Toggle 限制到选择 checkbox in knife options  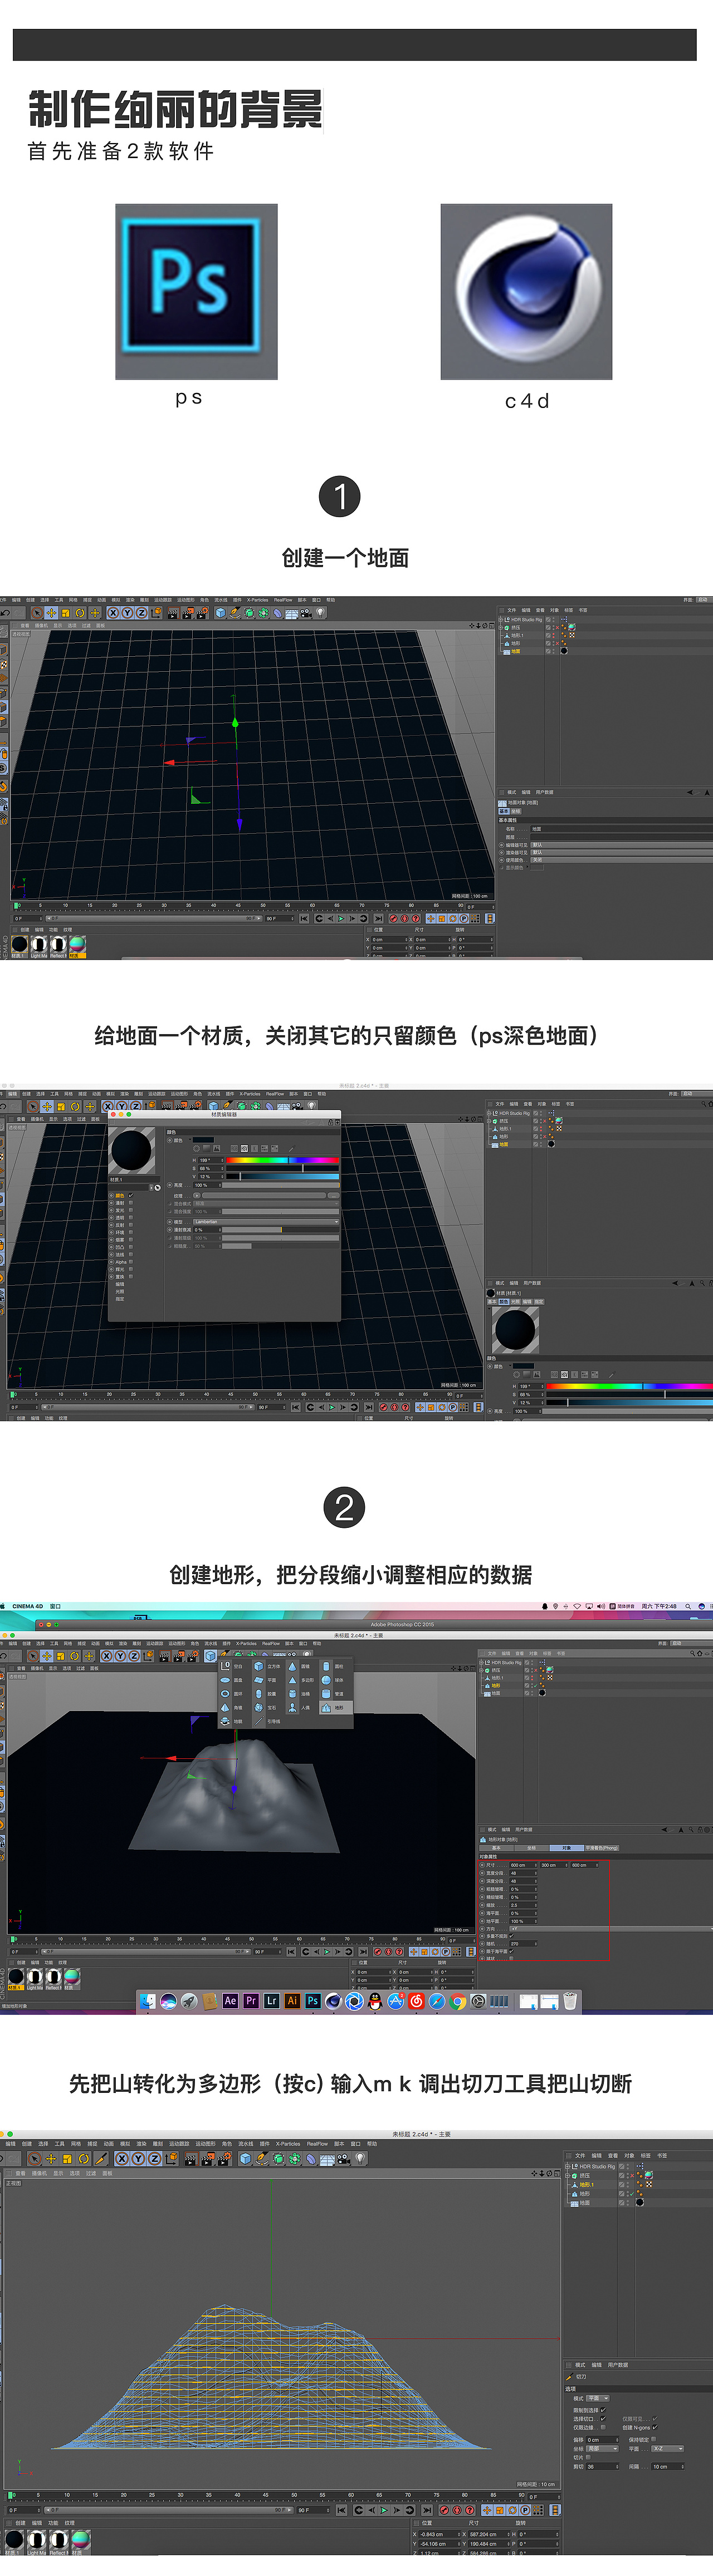click(x=603, y=2410)
